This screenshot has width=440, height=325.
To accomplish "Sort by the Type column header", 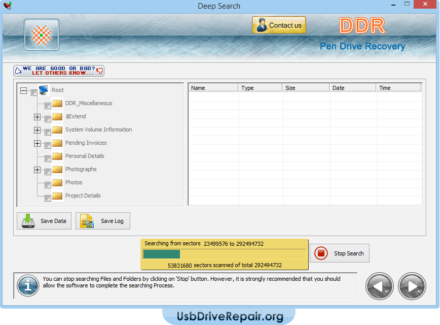I will pos(261,88).
